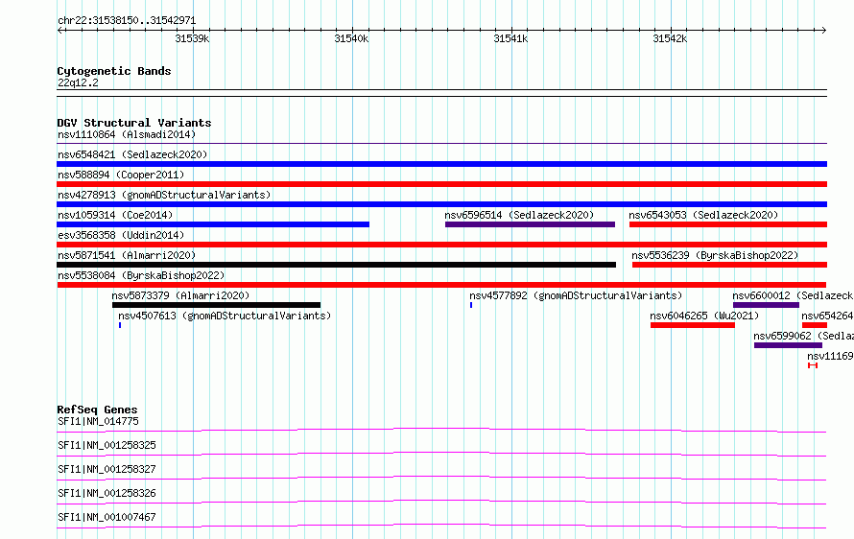The width and height of the screenshot is (854, 539).
Task: Open variant nsv6600012 label
Action: pos(793,295)
